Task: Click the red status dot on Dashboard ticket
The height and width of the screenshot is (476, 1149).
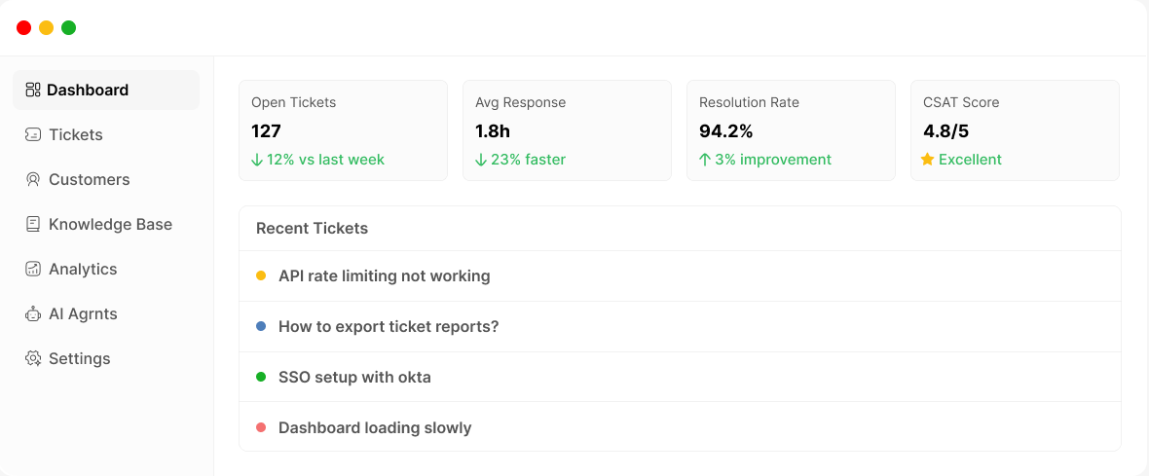Action: coord(261,427)
